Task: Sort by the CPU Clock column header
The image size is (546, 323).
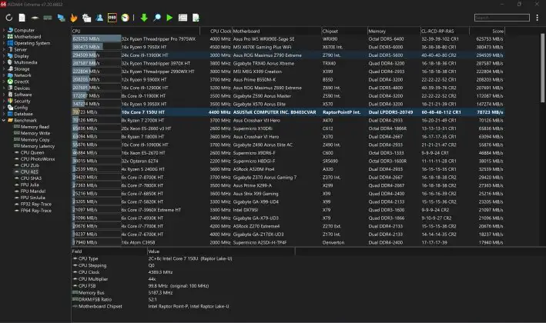Action: tap(216, 31)
